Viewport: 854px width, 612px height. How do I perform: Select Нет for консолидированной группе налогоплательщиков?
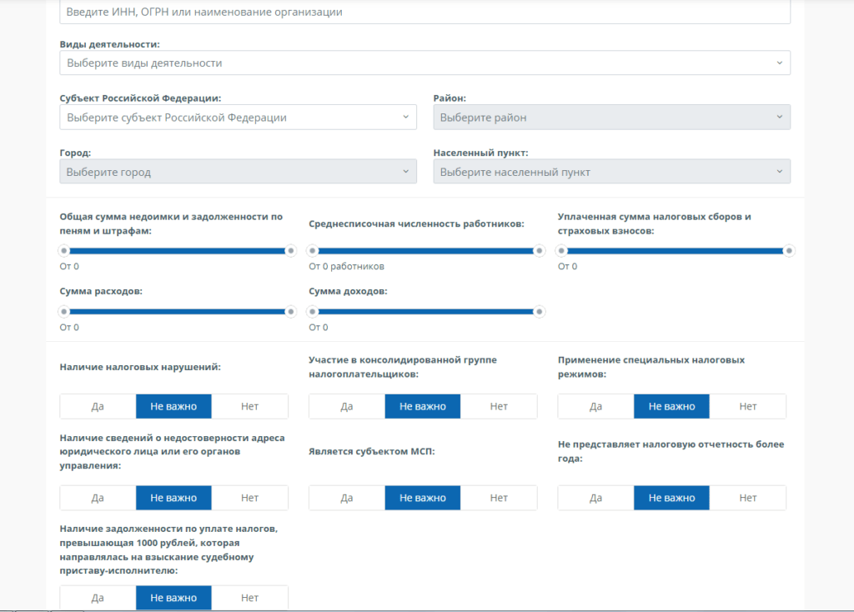click(499, 407)
